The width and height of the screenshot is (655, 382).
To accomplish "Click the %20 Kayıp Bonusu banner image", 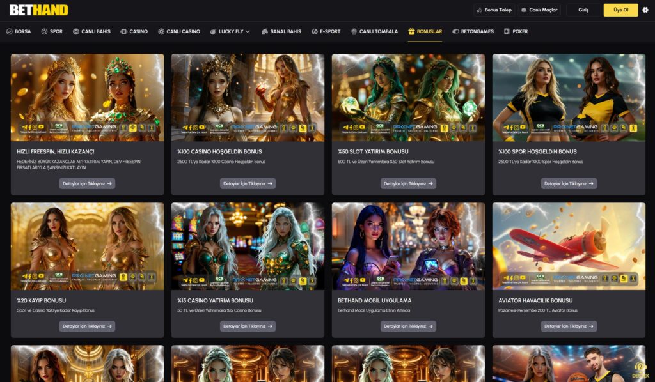I will [87, 246].
